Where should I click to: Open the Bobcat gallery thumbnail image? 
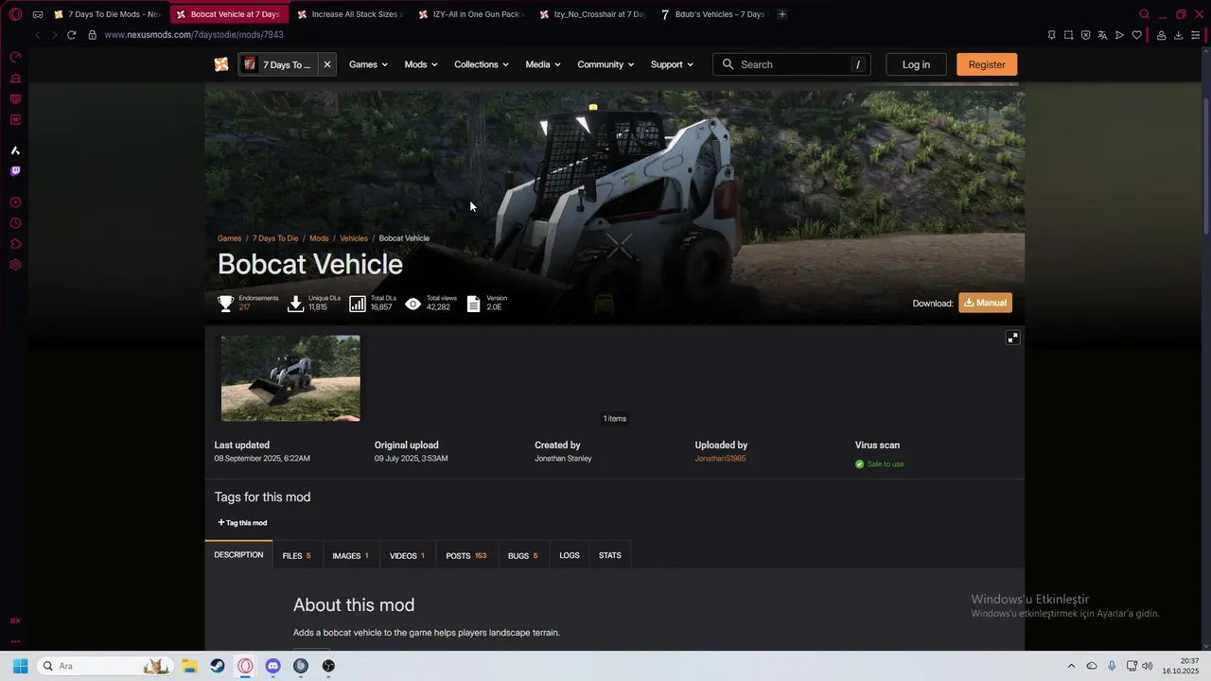point(290,378)
